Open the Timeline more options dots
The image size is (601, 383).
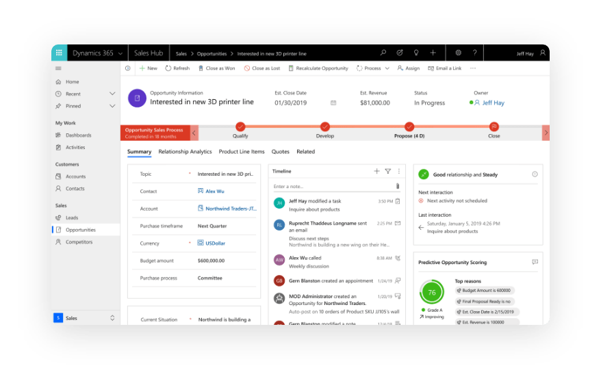[x=398, y=171]
